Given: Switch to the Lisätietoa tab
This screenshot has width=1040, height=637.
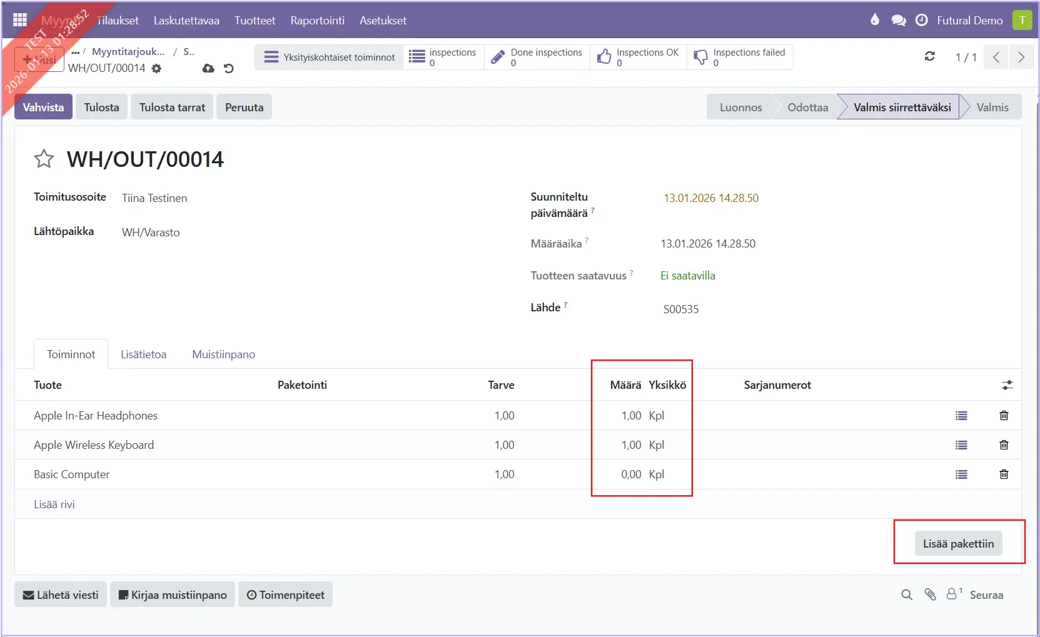Looking at the screenshot, I should 143,354.
